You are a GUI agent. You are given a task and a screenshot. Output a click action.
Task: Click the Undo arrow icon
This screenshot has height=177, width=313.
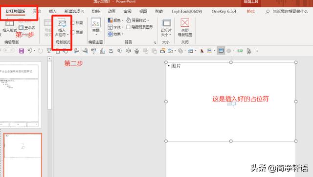30,51
